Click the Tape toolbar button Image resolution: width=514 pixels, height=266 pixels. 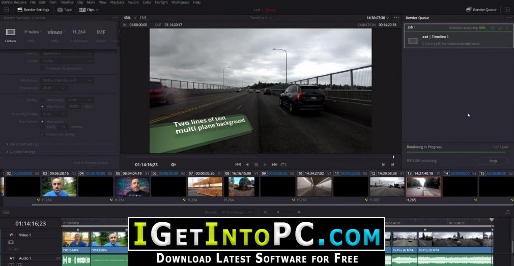(x=65, y=10)
